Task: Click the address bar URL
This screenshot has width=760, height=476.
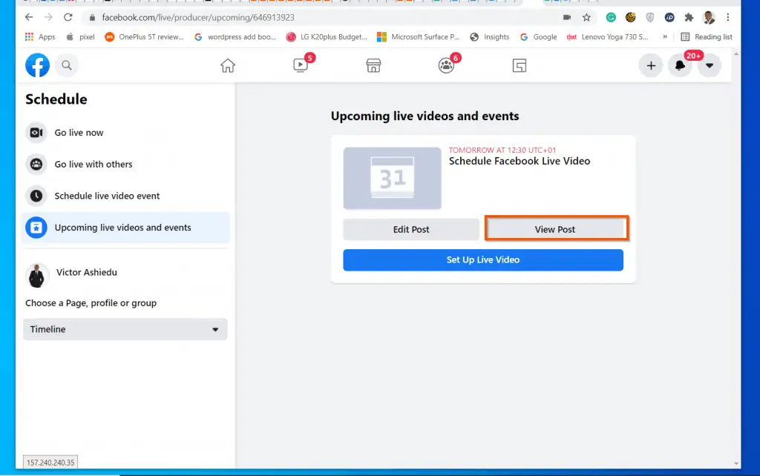Action: pyautogui.click(x=197, y=18)
